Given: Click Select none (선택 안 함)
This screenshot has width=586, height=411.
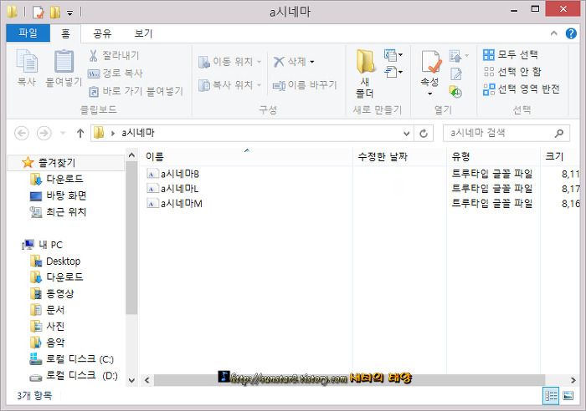Looking at the screenshot, I should click(x=512, y=72).
